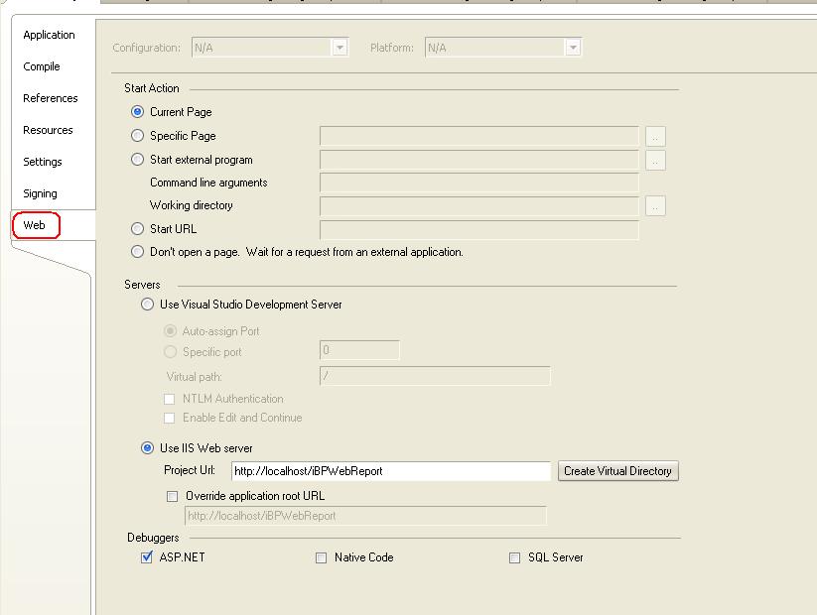This screenshot has width=817, height=615.
Task: Click browse button next to Specific Page field
Action: point(655,137)
